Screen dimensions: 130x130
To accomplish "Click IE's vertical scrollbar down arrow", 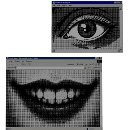I will 101,126.
